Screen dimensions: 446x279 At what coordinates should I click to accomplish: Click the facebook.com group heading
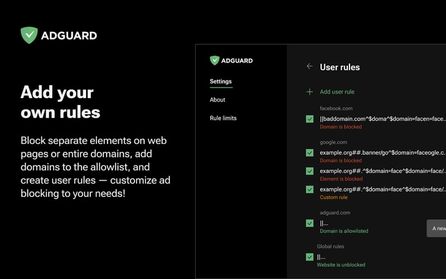click(336, 108)
